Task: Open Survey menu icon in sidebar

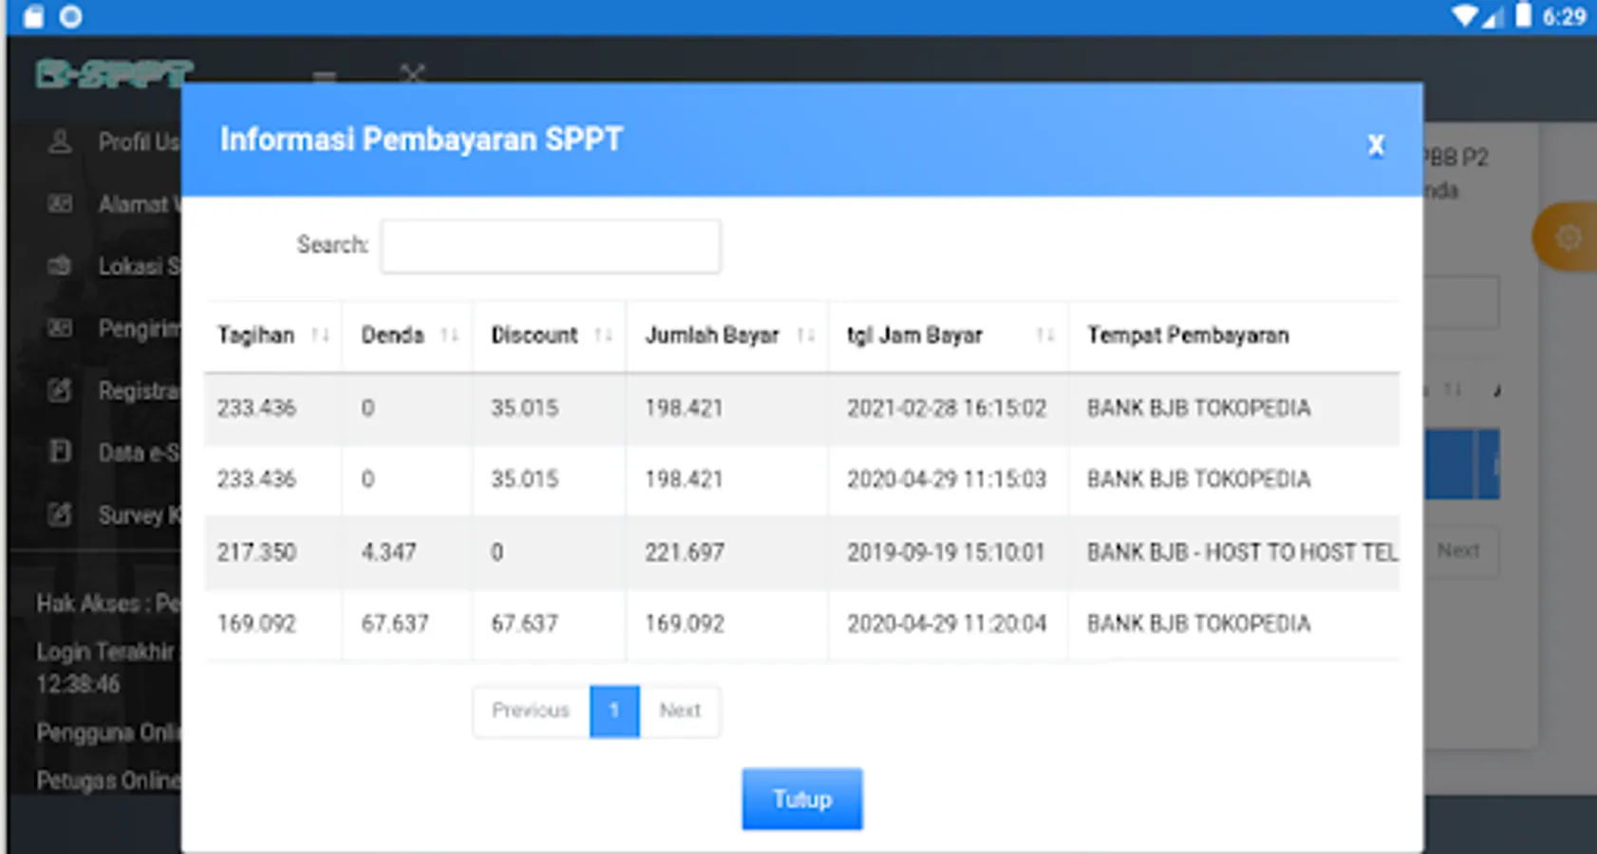Action: (x=60, y=515)
